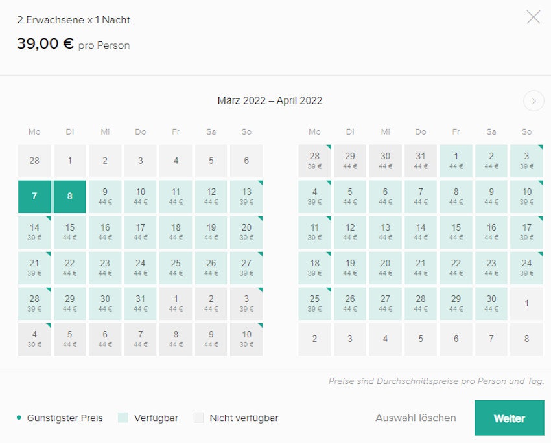
Task: Go to next month with arrow icon
Action: pos(533,101)
